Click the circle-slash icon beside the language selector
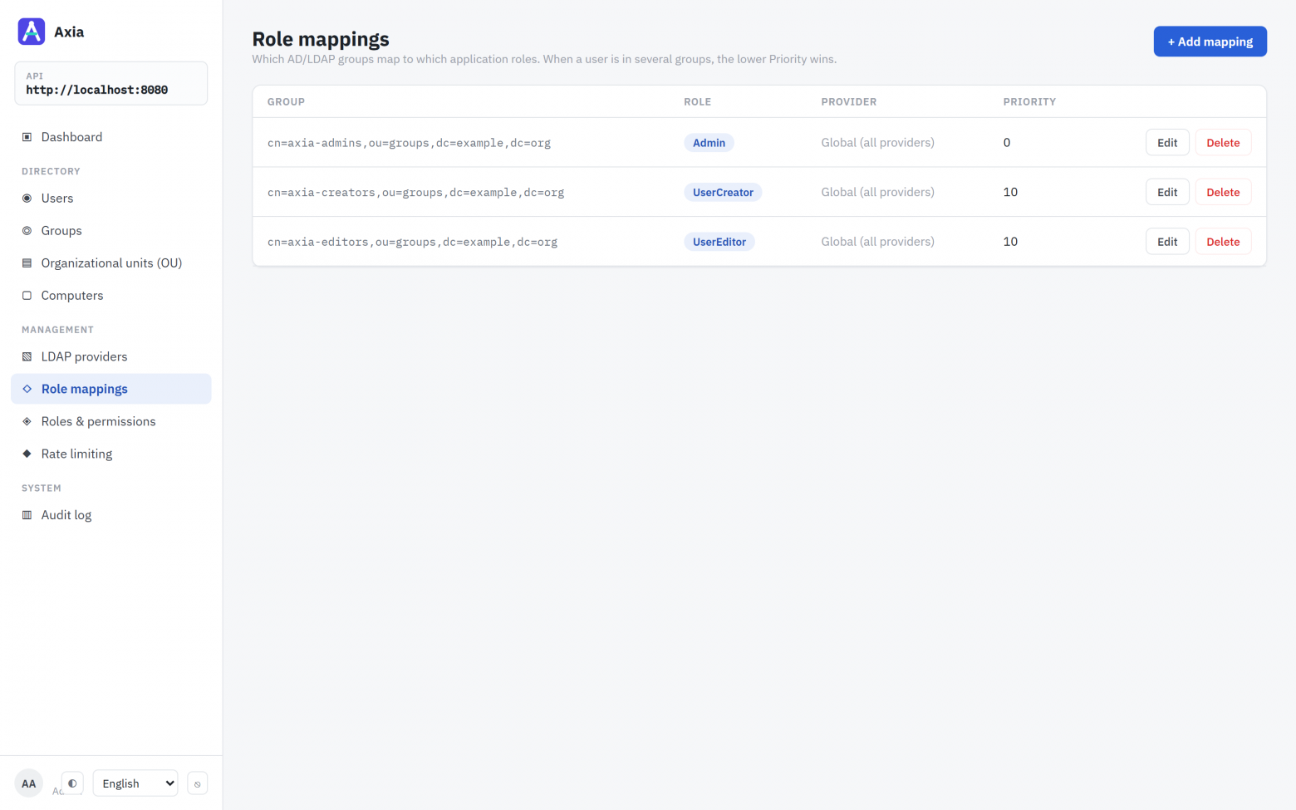Viewport: 1296px width, 810px height. click(x=198, y=783)
